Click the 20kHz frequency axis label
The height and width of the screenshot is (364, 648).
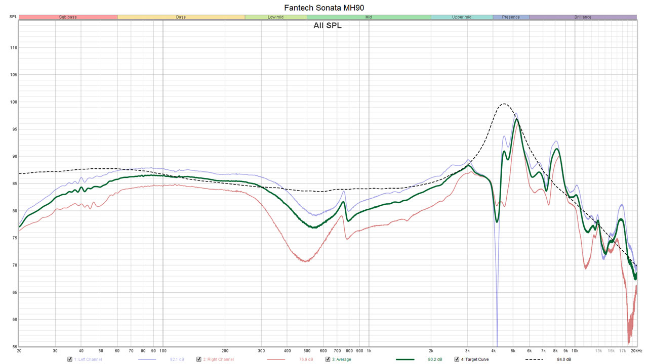(x=636, y=350)
